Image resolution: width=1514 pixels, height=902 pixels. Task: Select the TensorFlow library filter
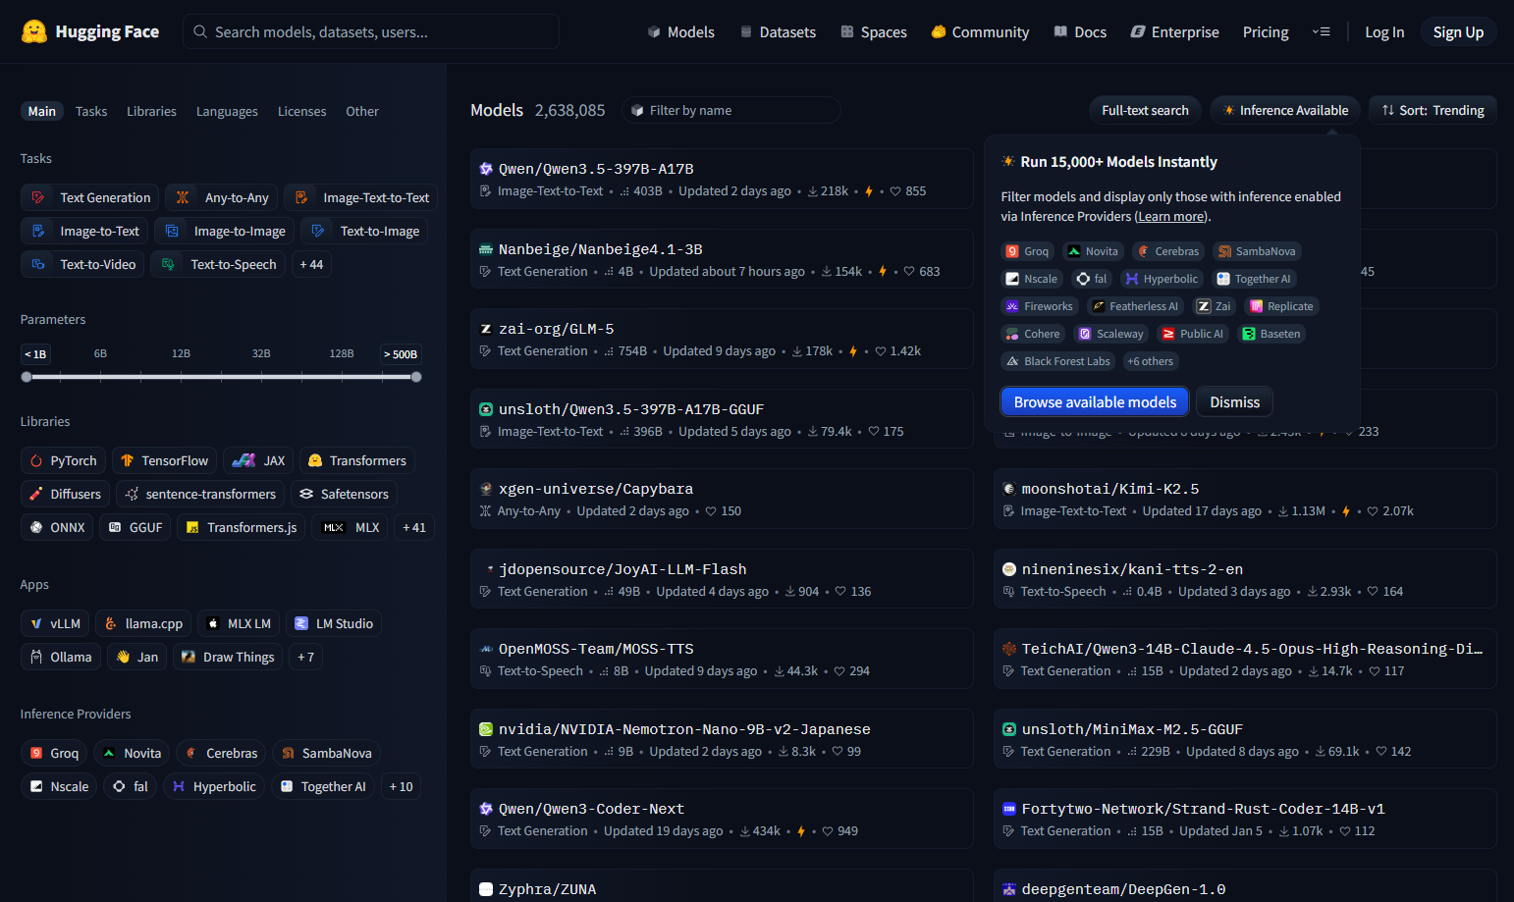pyautogui.click(x=164, y=460)
